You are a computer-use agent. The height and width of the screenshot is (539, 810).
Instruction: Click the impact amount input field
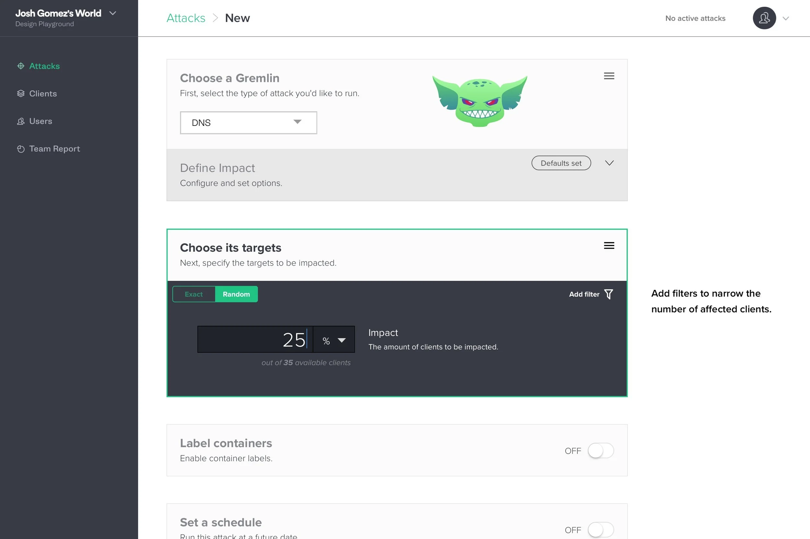(255, 340)
